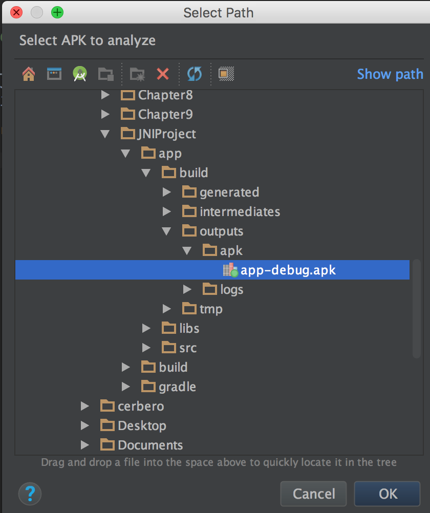Expand the logs folder
430x513 pixels.
tap(187, 290)
